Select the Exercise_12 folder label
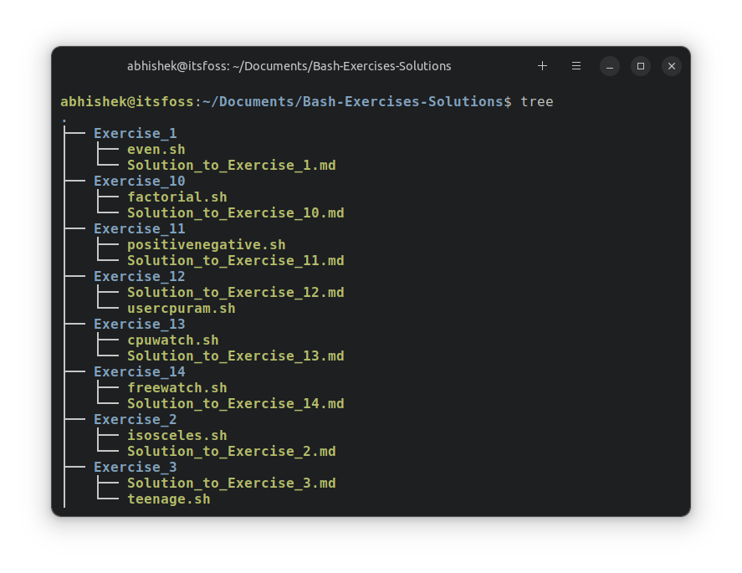Viewport: 742px width, 573px height. point(139,276)
